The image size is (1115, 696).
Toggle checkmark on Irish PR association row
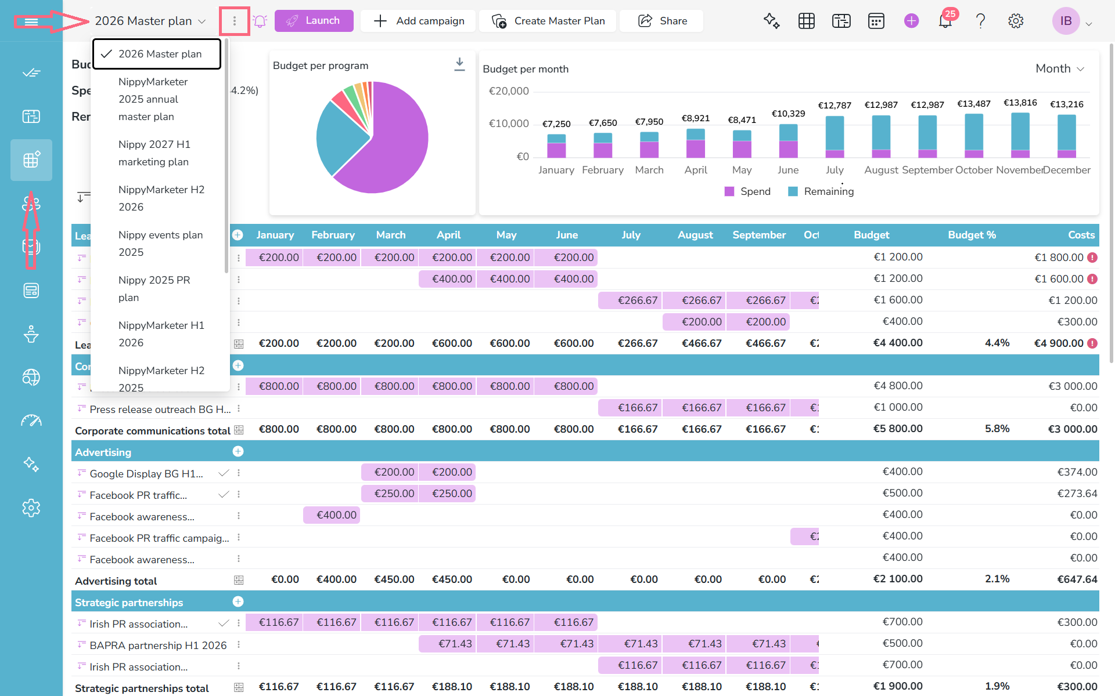224,623
